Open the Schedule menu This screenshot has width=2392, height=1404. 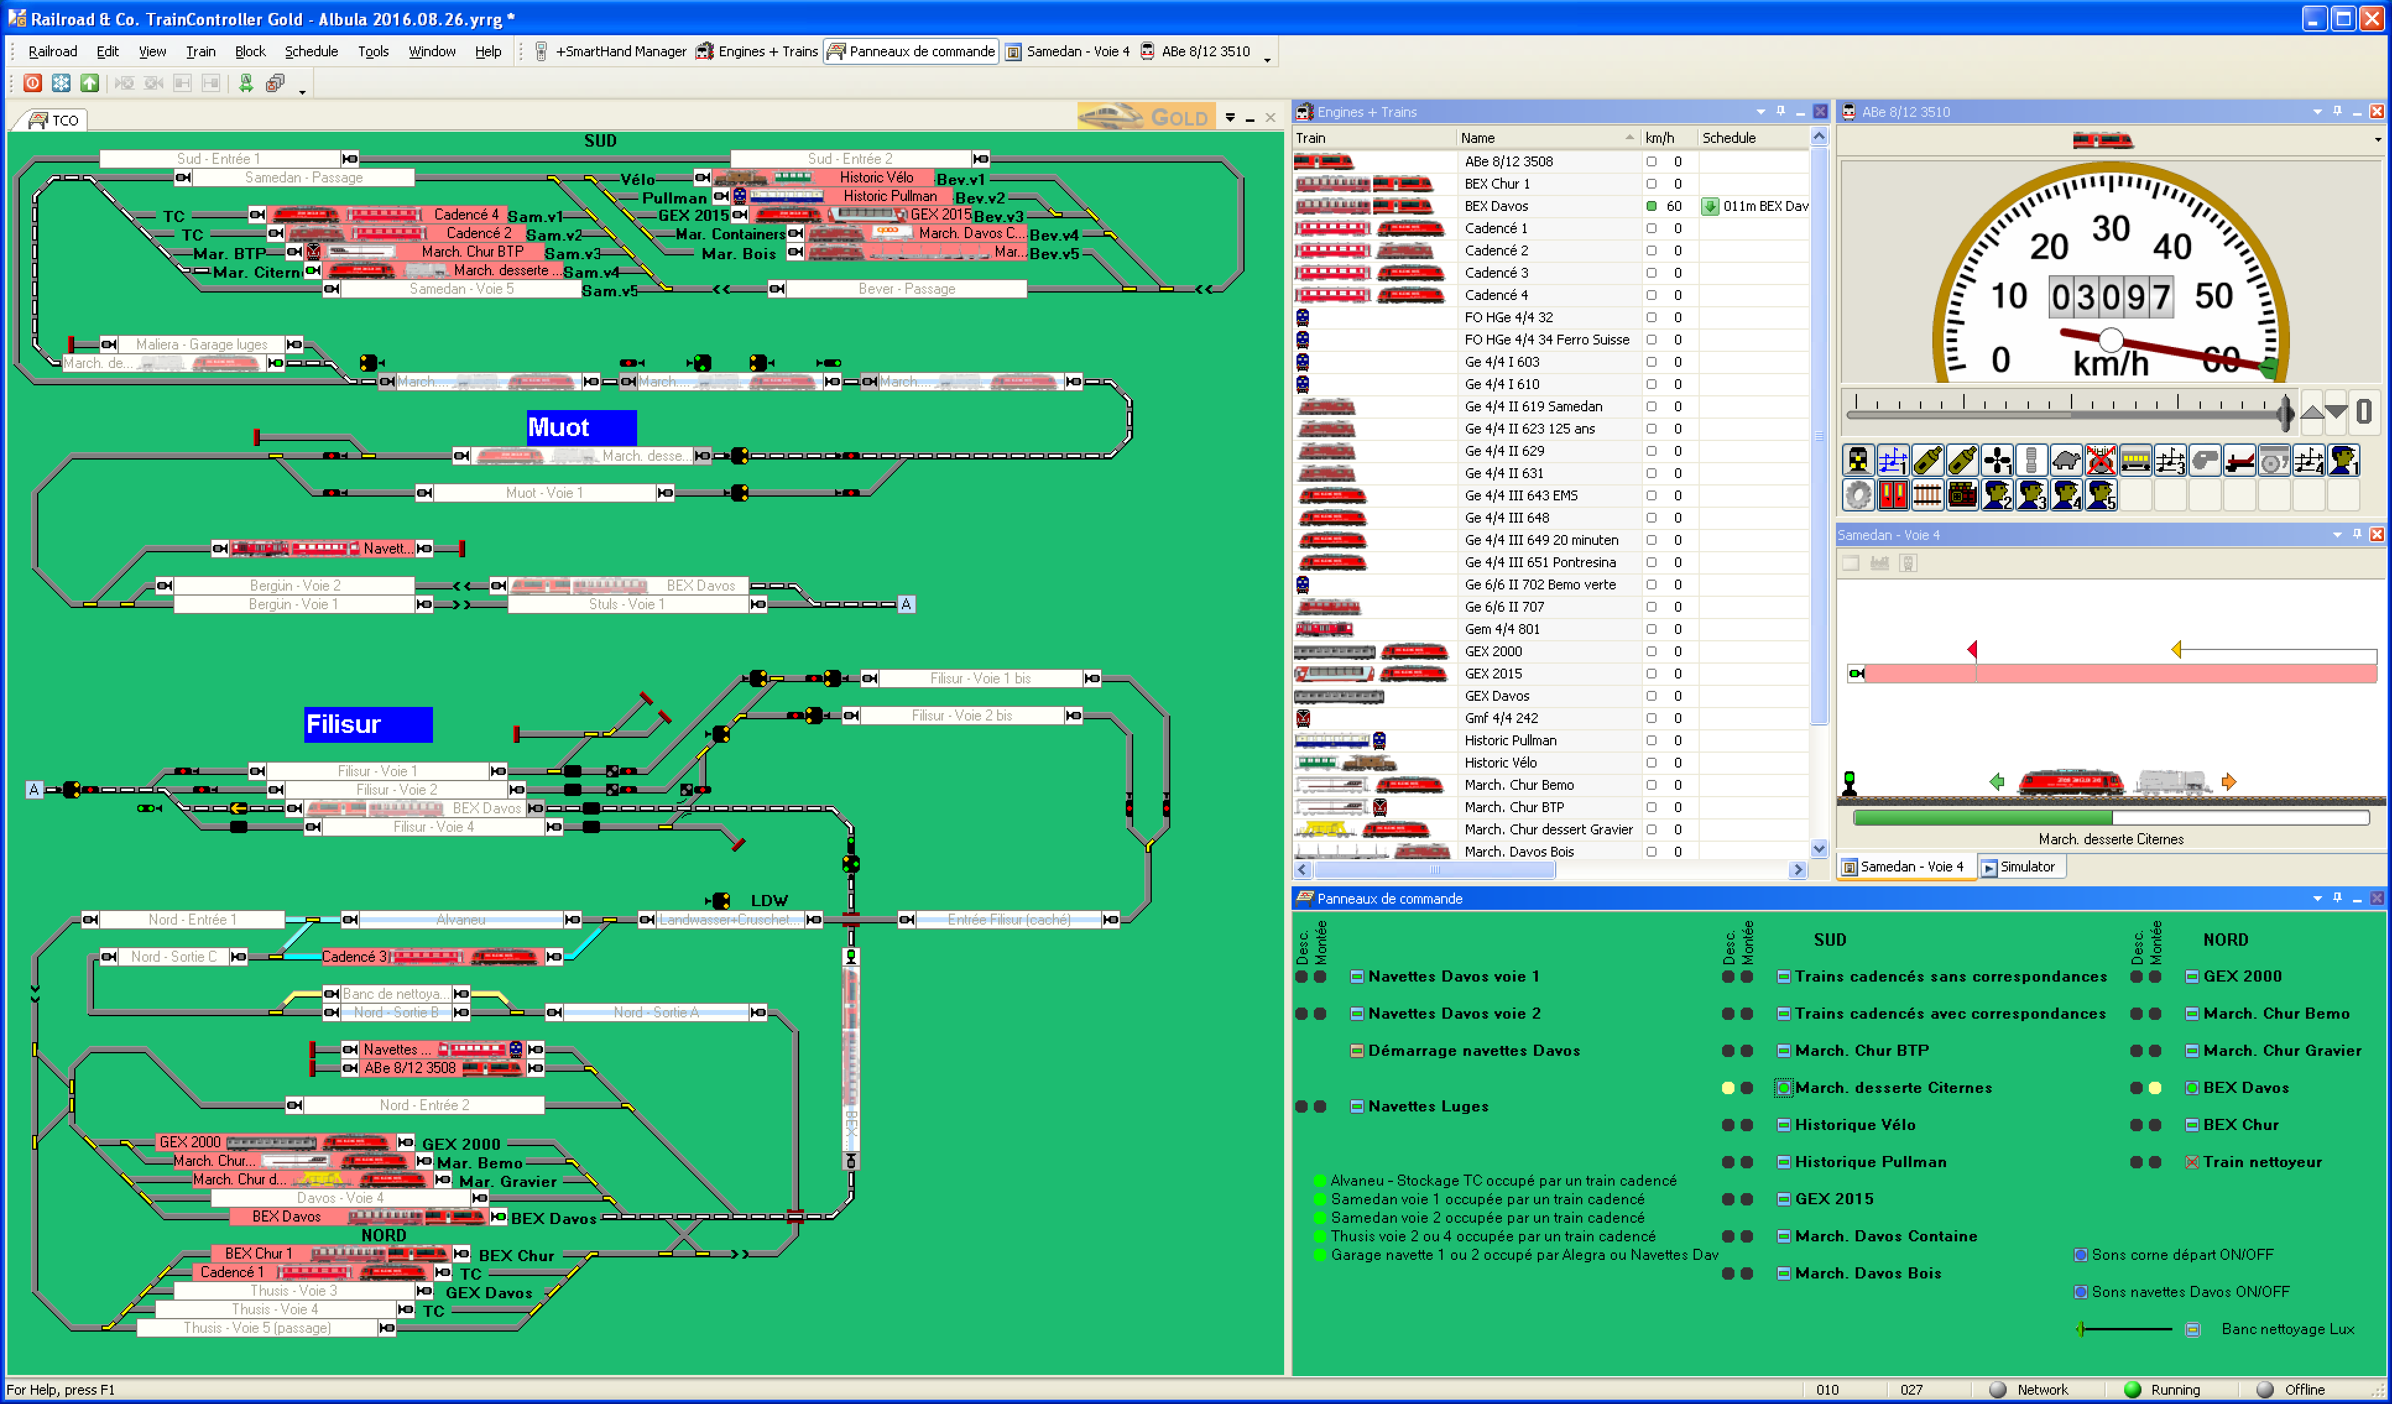[x=311, y=51]
